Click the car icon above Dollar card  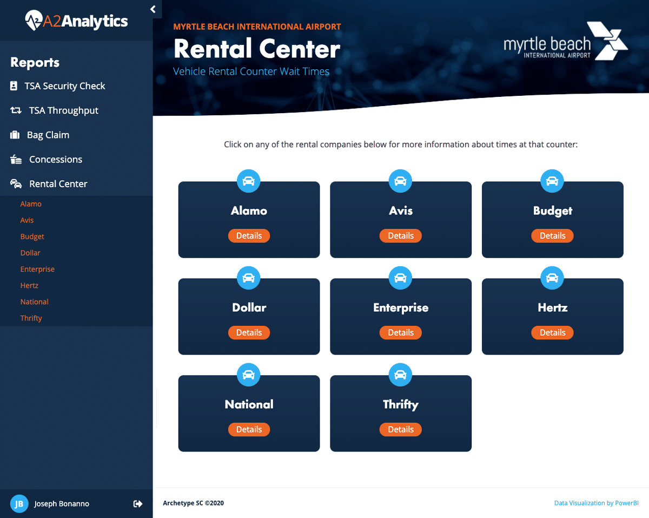pos(249,278)
